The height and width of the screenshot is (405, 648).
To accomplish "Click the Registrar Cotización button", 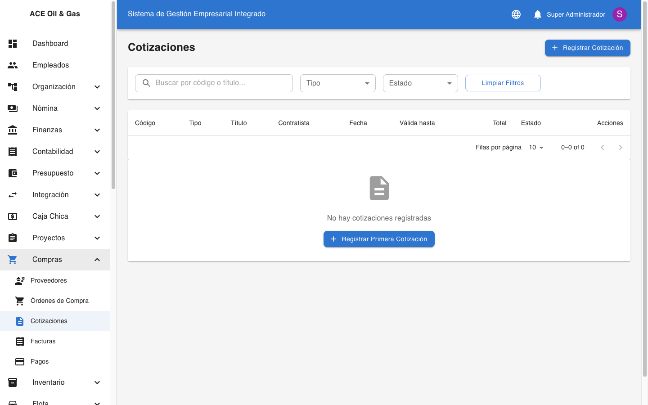I will tap(587, 48).
